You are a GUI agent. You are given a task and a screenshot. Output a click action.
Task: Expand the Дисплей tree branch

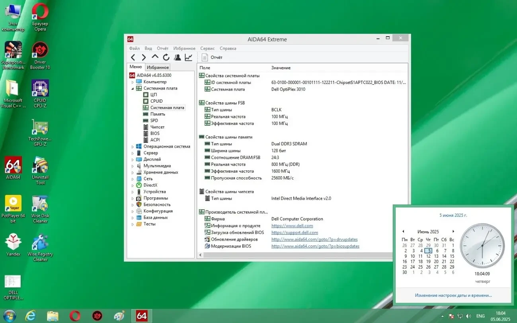pyautogui.click(x=133, y=159)
